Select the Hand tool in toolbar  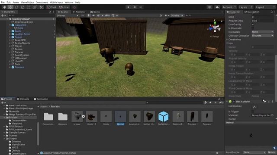coord(4,7)
